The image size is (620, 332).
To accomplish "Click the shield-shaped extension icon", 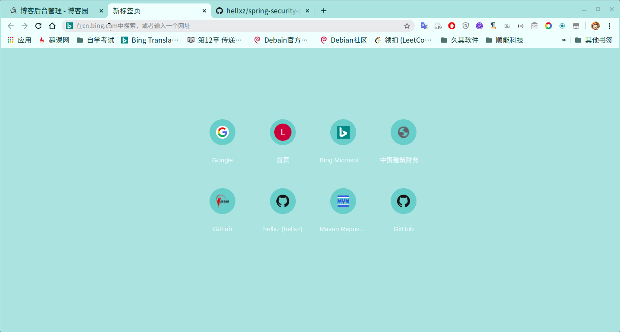I will [466, 26].
